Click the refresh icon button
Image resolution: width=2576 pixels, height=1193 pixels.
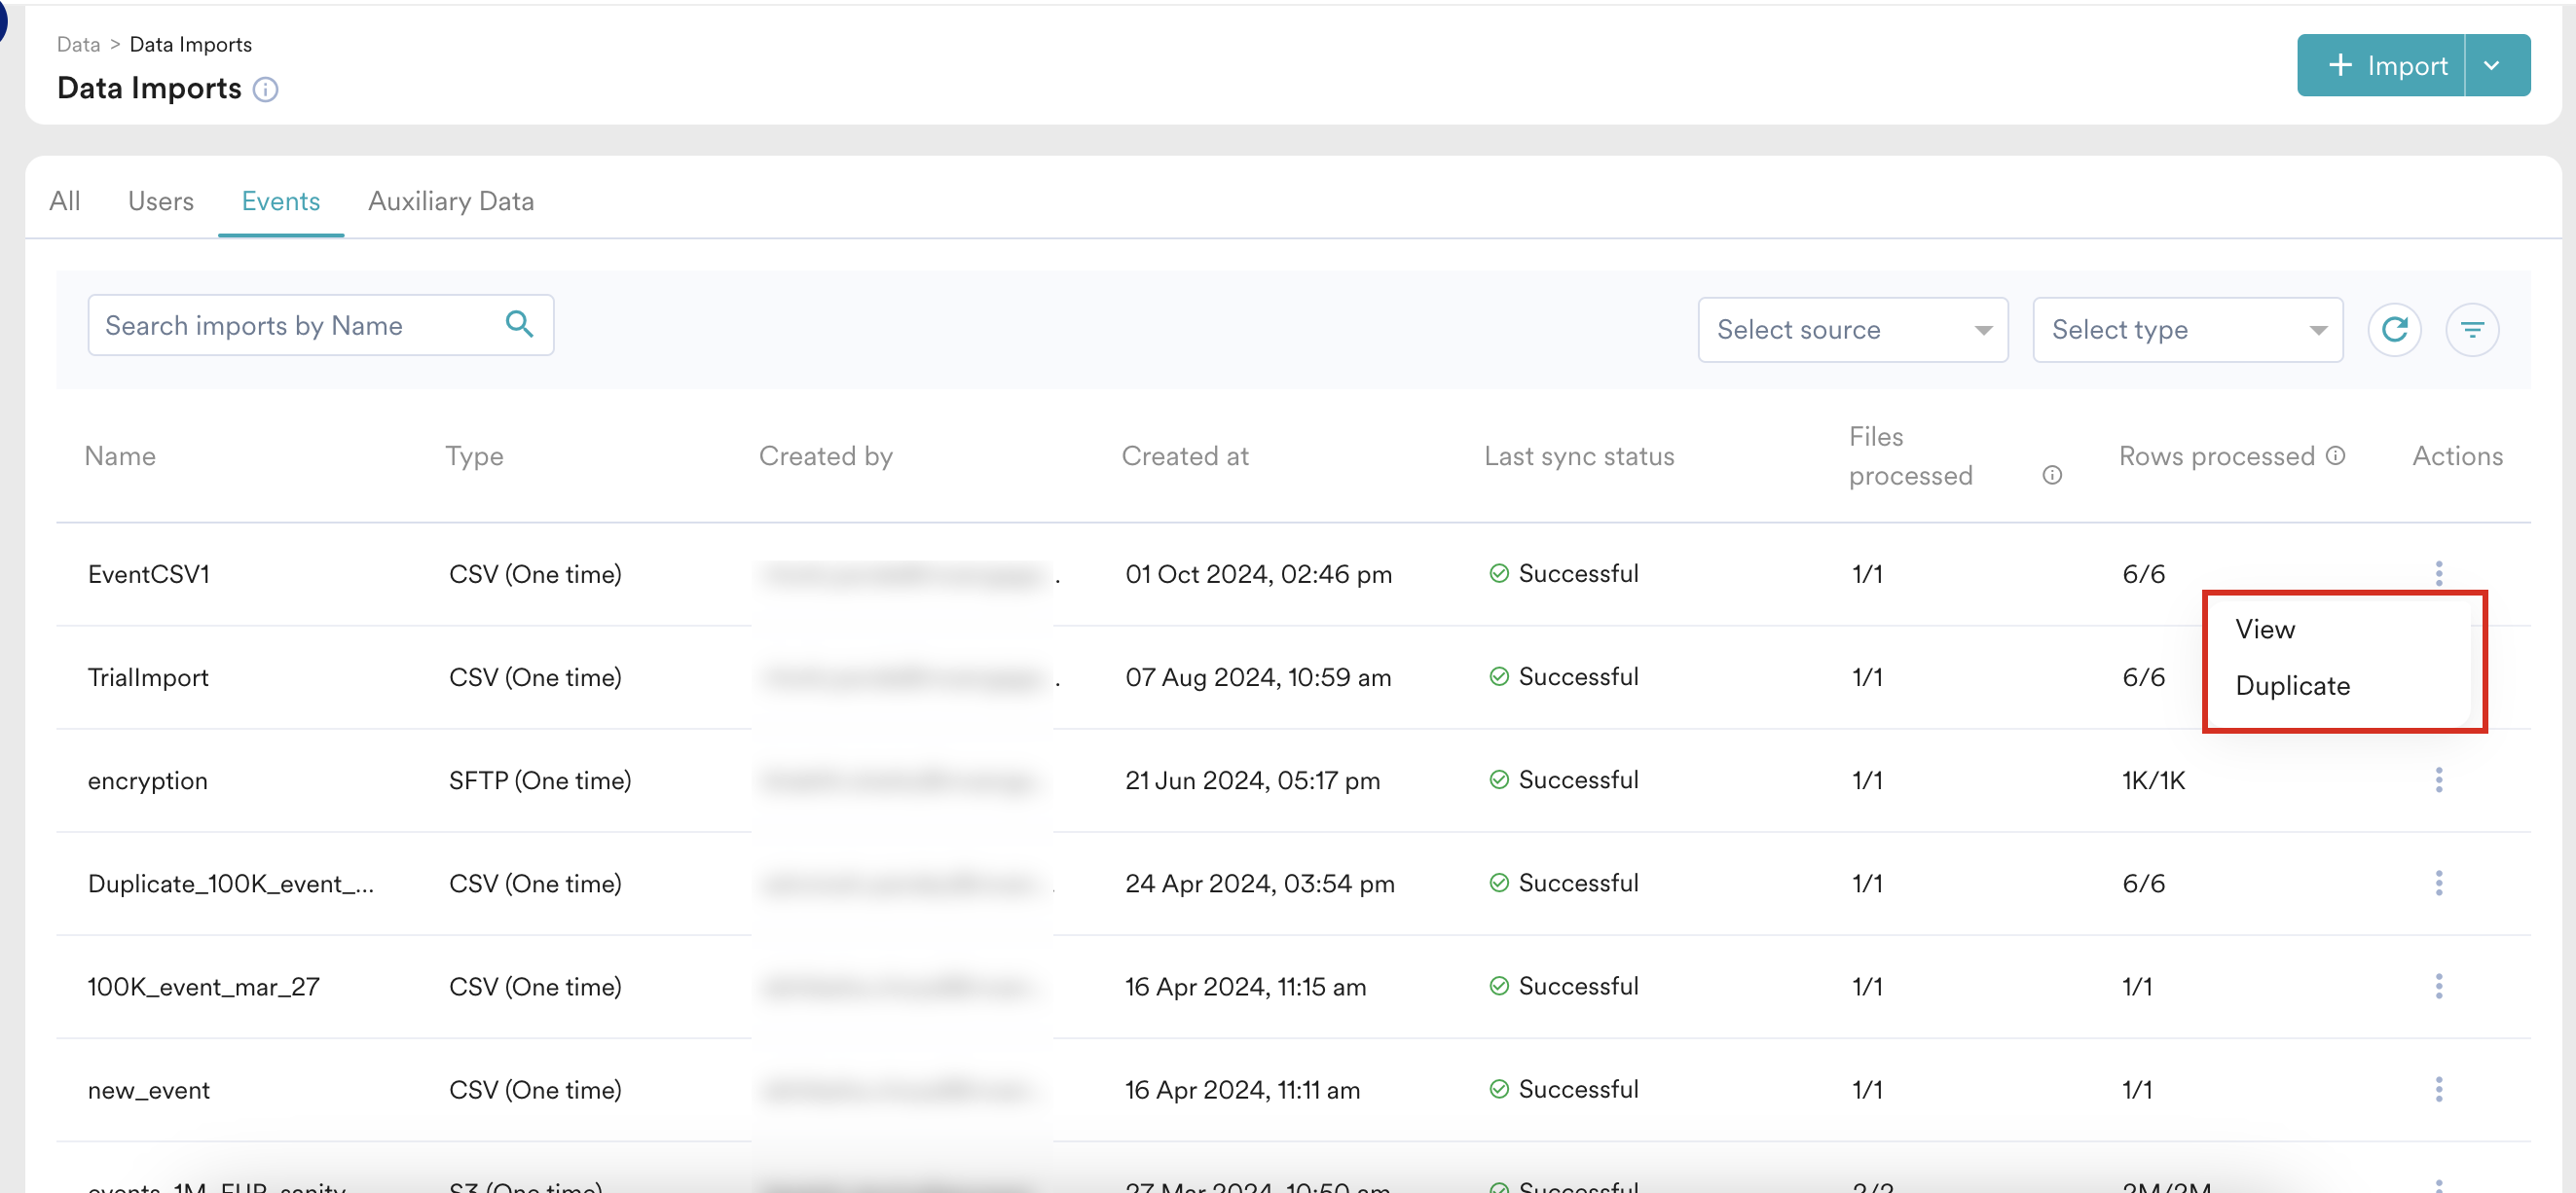(x=2394, y=329)
